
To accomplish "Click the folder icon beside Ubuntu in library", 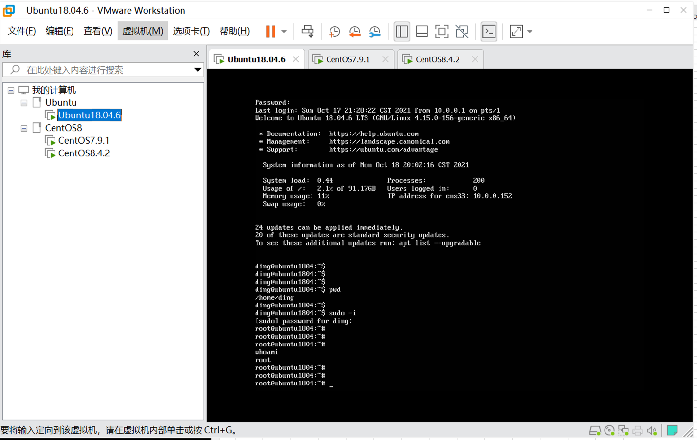I will 37,102.
